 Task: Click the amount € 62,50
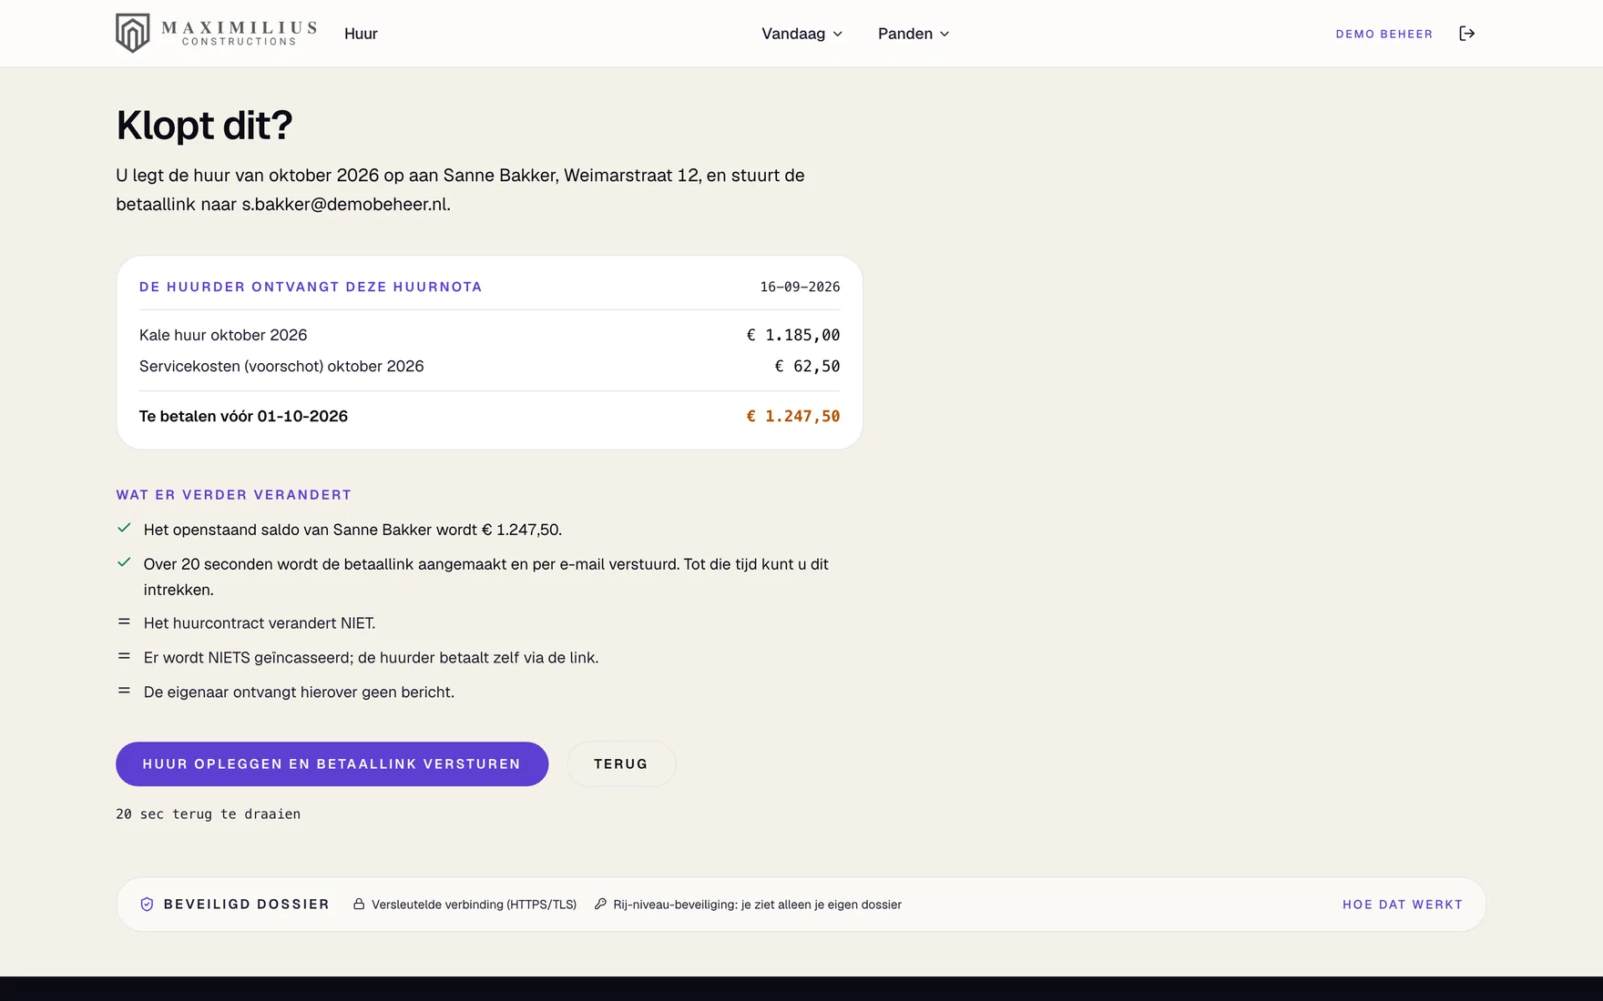(x=807, y=366)
